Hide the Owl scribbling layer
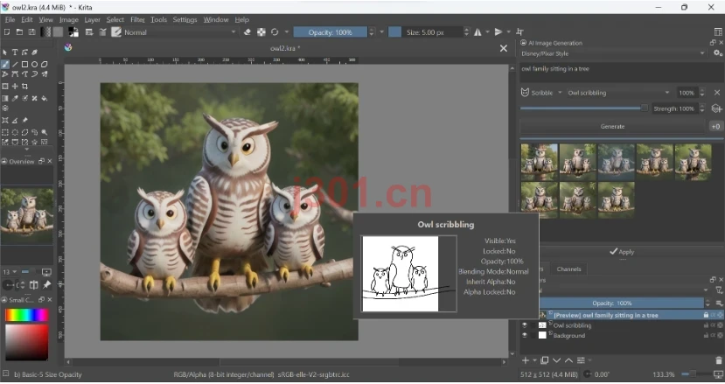The width and height of the screenshot is (725, 384). click(x=525, y=325)
